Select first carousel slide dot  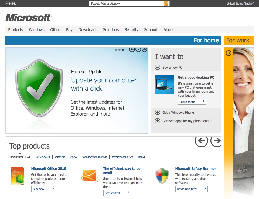pyautogui.click(x=116, y=50)
